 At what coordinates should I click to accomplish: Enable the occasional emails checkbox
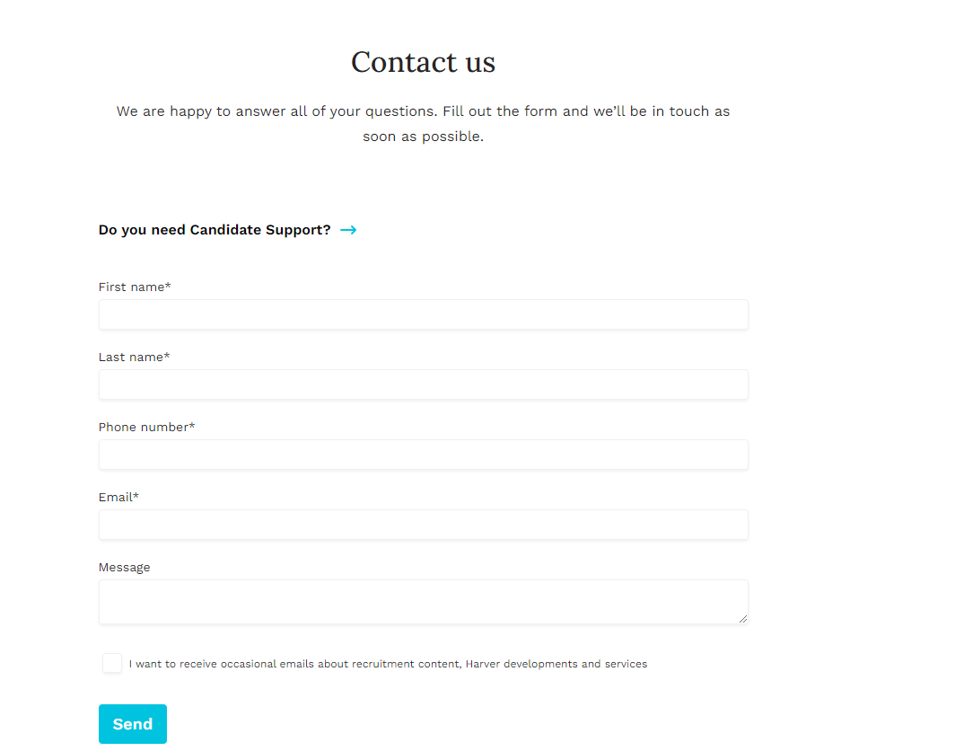(112, 663)
